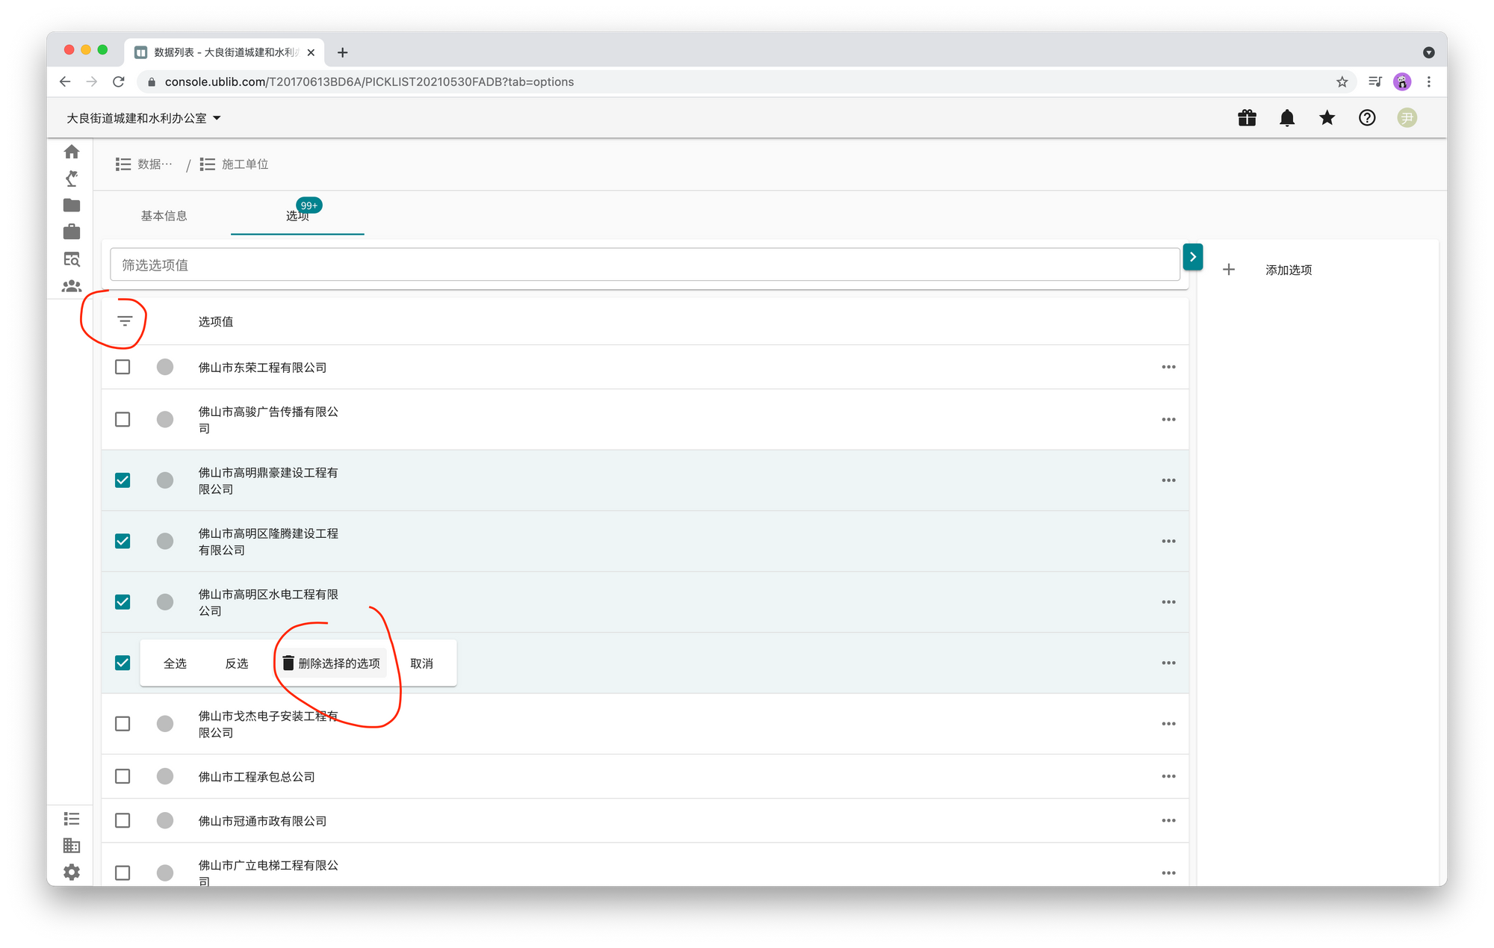Screen dimensions: 1494x948
Task: Open more options for 佛山市东荣工程有限公司 row
Action: 1168,367
